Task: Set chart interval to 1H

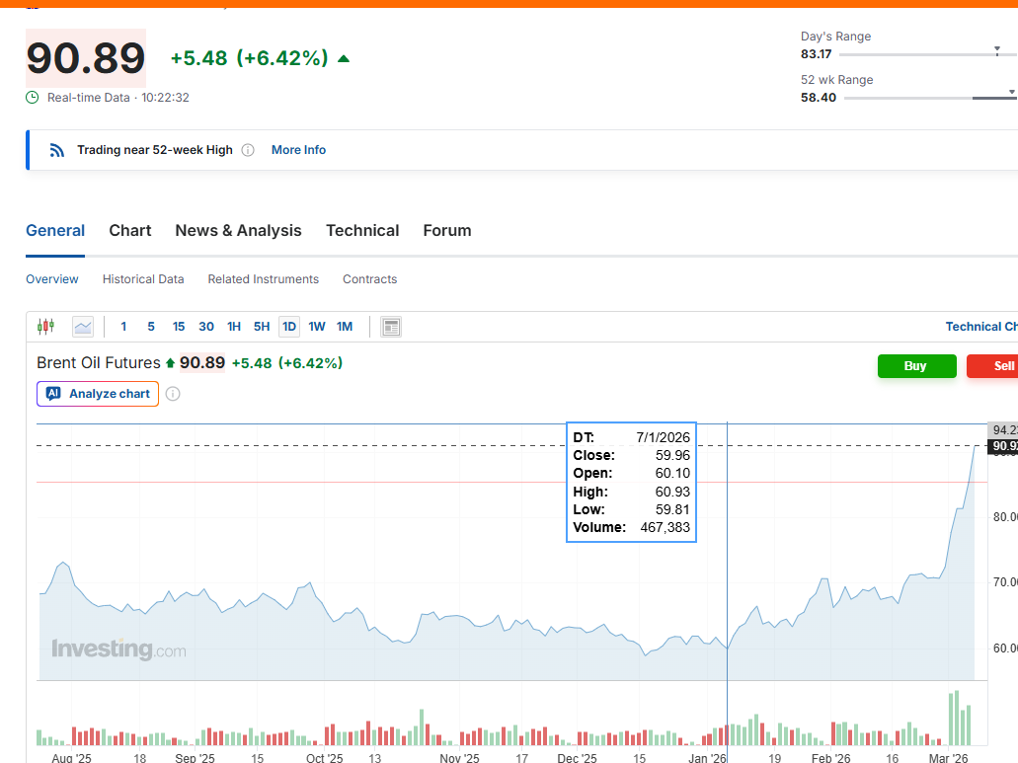Action: 234,327
